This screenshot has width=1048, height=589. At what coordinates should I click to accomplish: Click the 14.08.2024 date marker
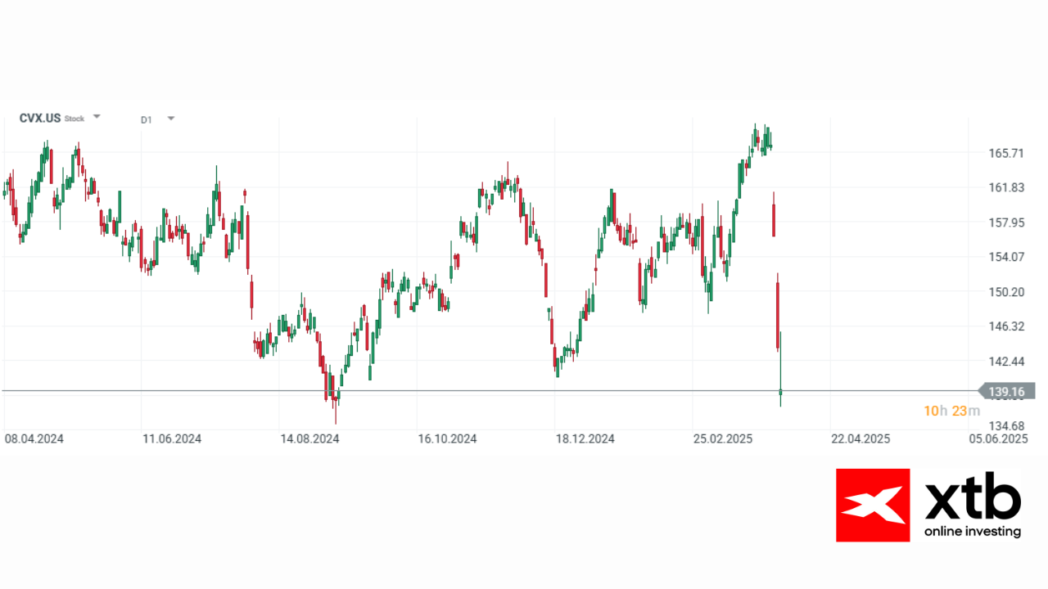[x=309, y=439]
